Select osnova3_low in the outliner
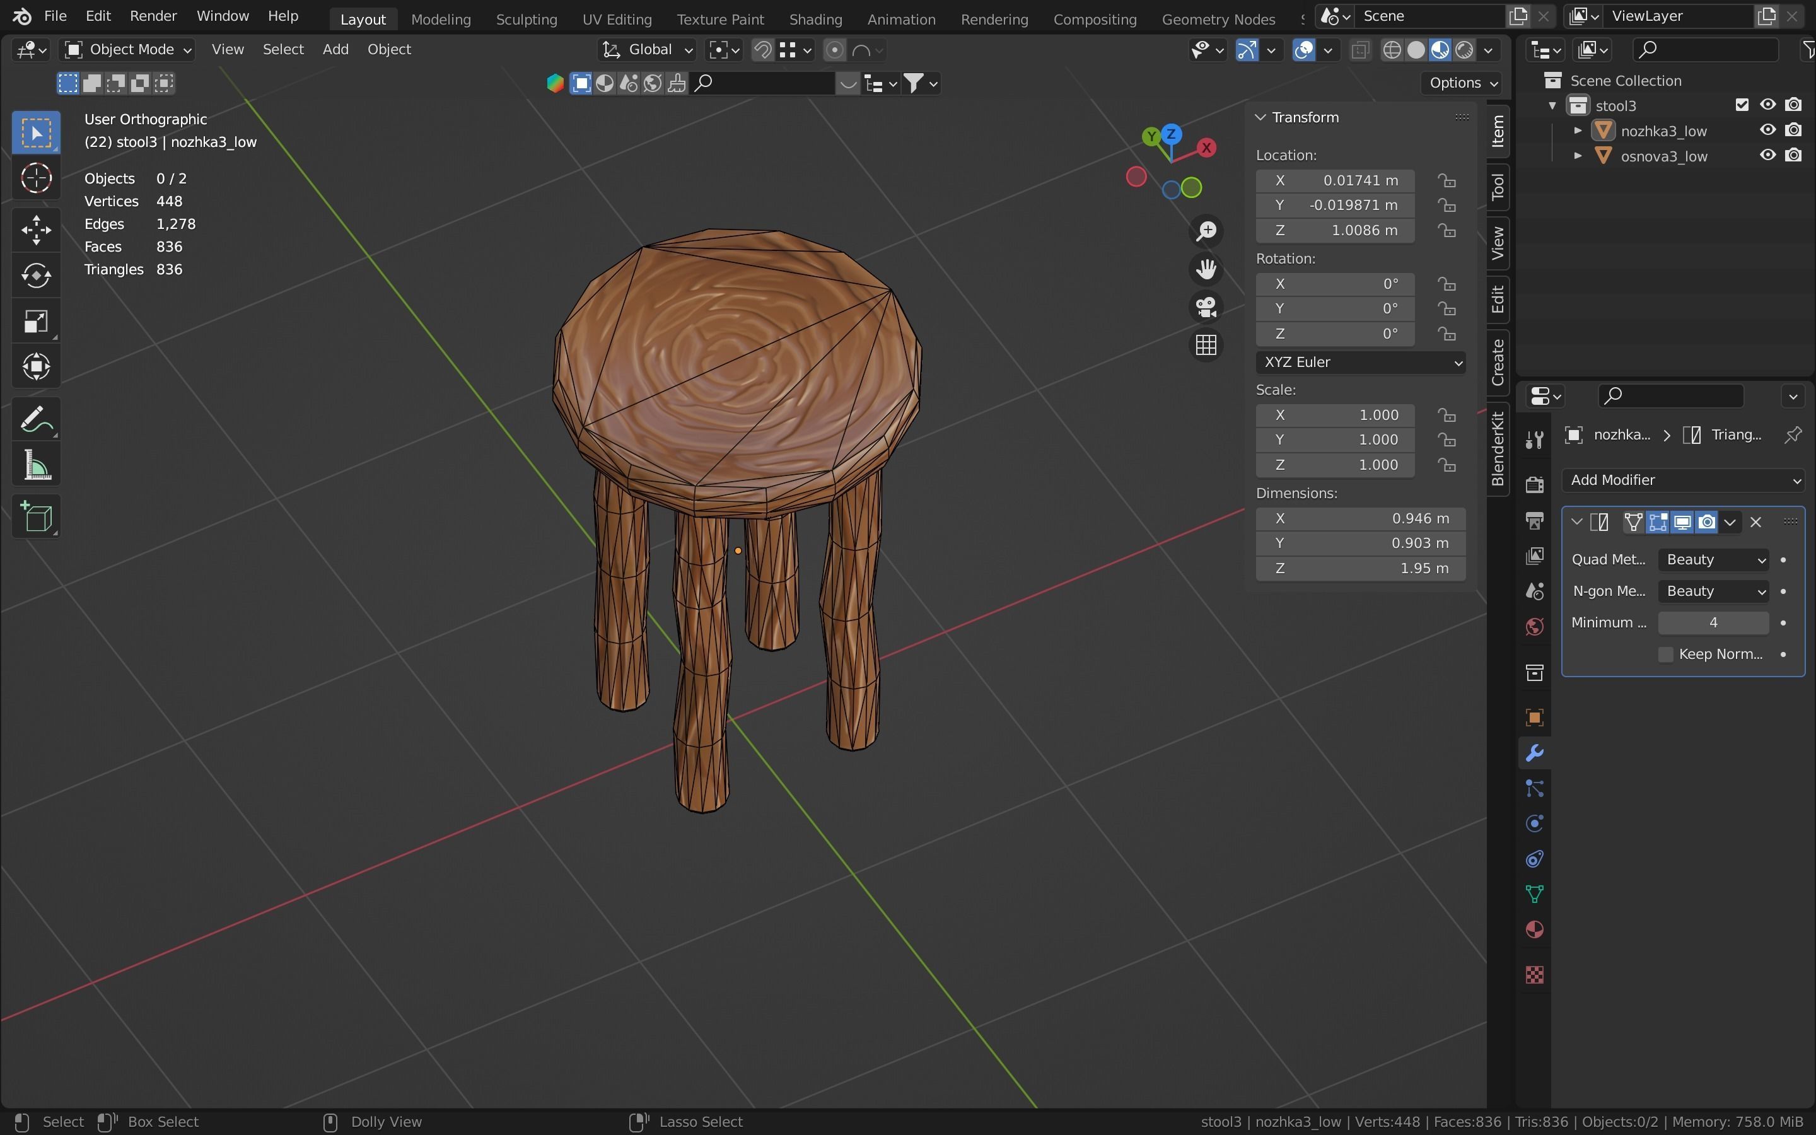 point(1663,156)
